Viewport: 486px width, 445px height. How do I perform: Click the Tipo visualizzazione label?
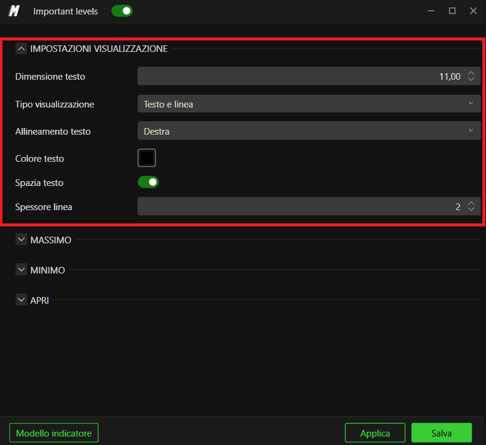click(54, 104)
